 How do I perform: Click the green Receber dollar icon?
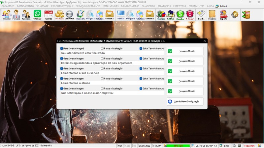pyautogui.click(x=180, y=15)
